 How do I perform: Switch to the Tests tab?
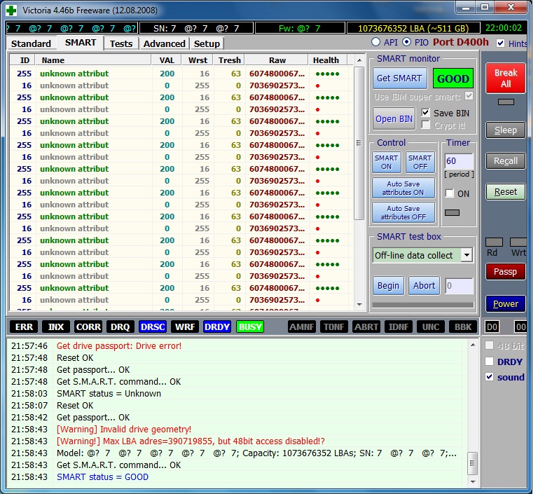point(120,43)
